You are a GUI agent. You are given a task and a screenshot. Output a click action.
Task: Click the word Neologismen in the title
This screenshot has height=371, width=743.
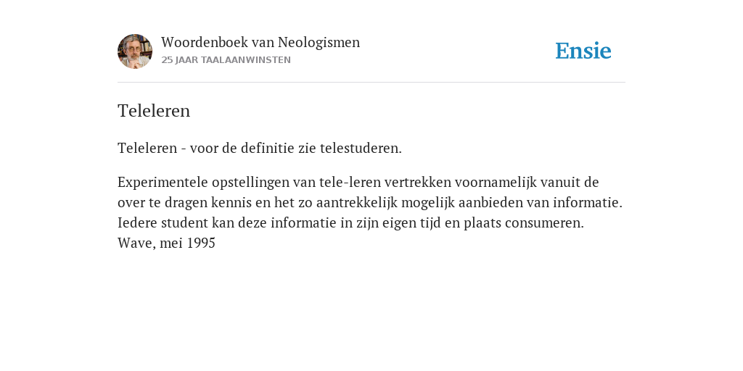click(x=319, y=42)
